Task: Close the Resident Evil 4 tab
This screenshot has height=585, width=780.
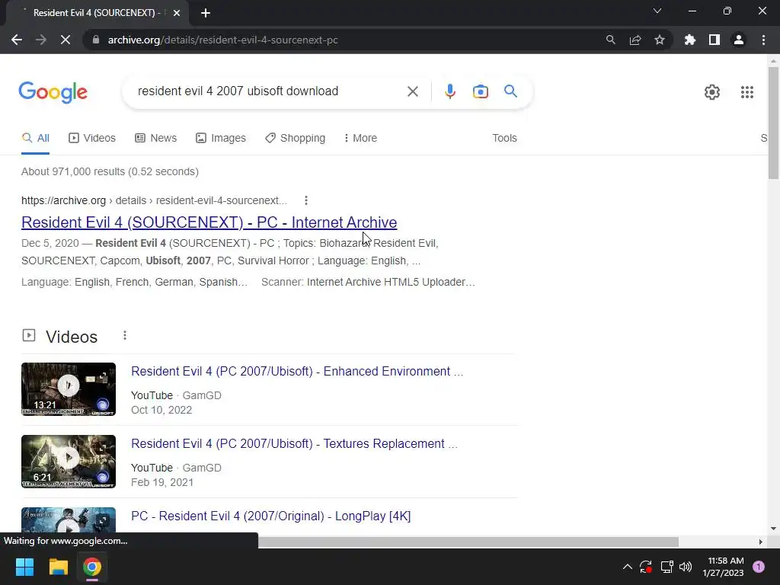Action: (x=177, y=13)
